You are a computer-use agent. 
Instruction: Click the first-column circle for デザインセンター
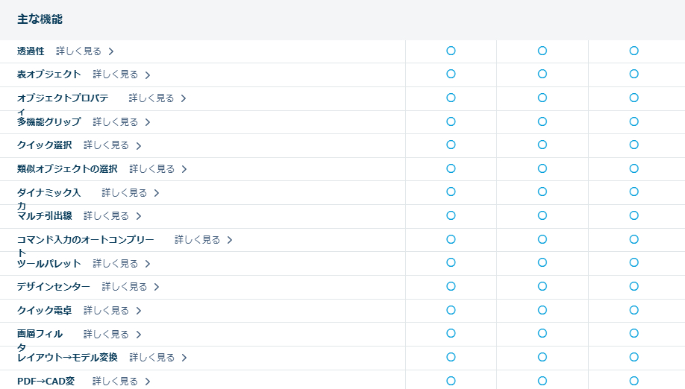[451, 286]
